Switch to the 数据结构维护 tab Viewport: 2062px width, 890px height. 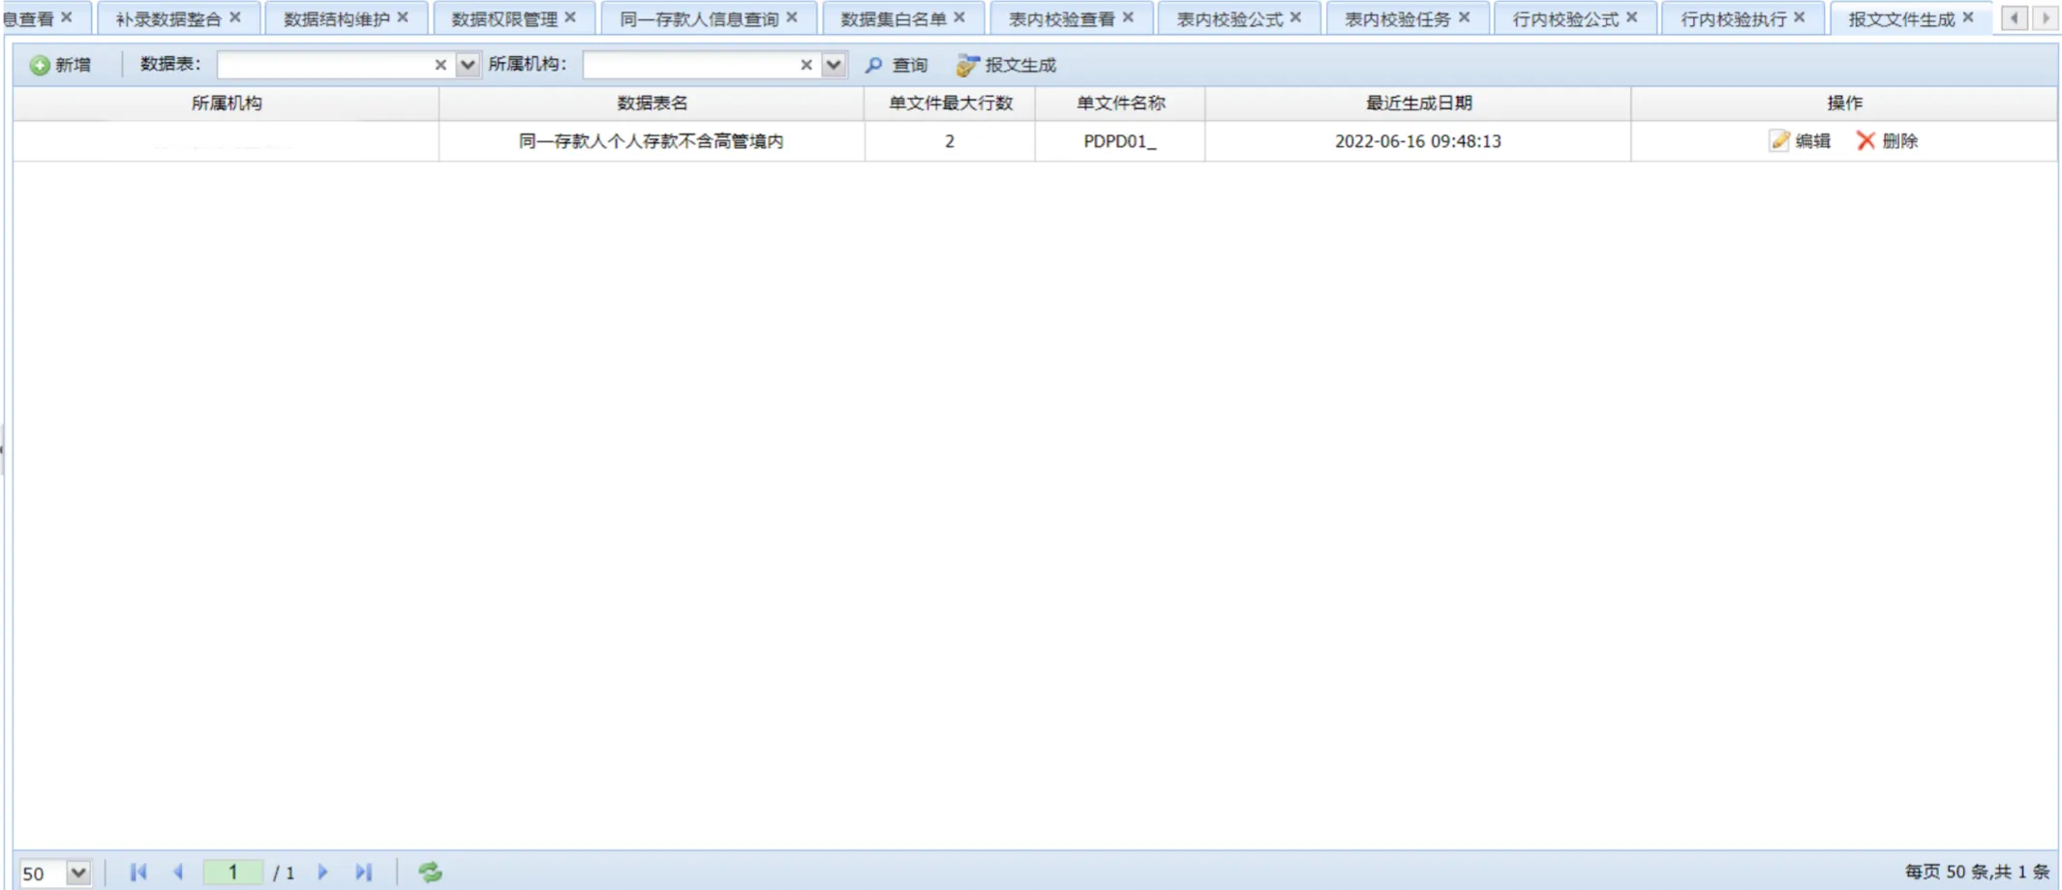(x=336, y=19)
